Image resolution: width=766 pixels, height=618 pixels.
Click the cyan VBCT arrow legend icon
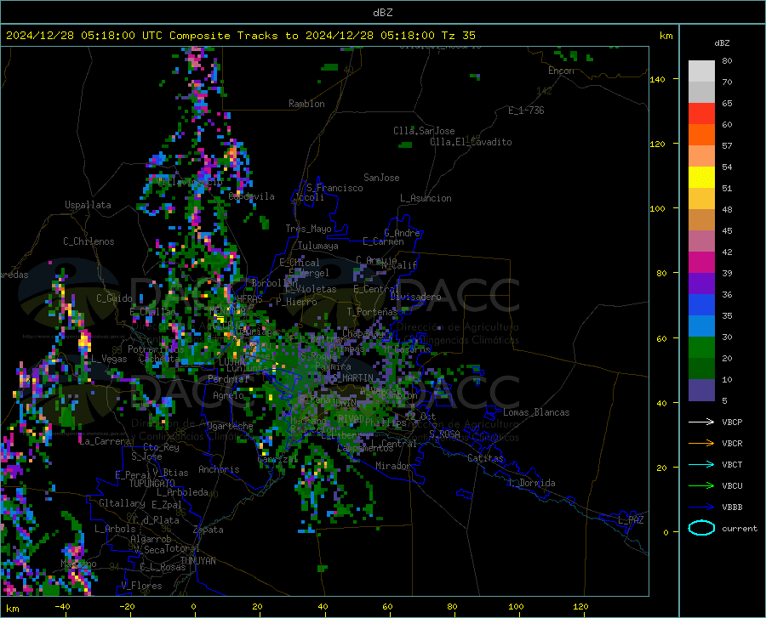701,464
